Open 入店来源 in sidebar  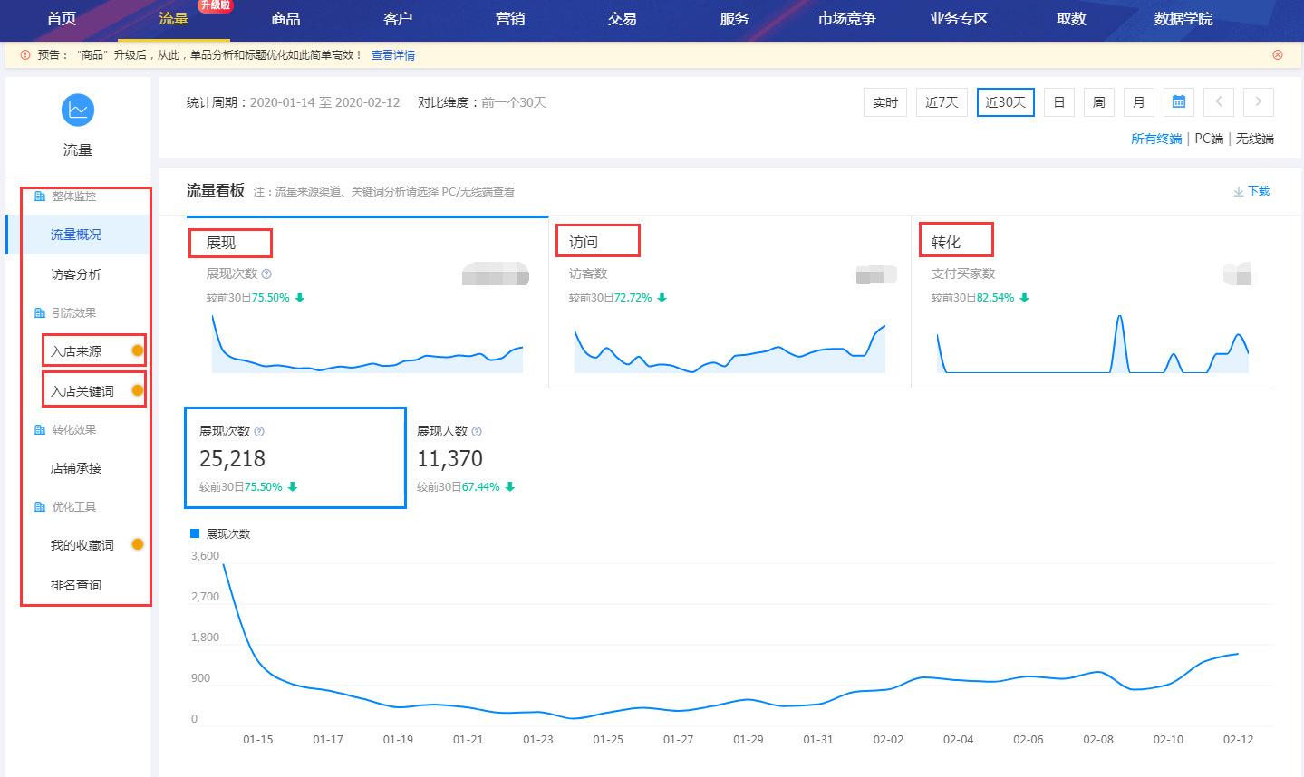[x=76, y=351]
